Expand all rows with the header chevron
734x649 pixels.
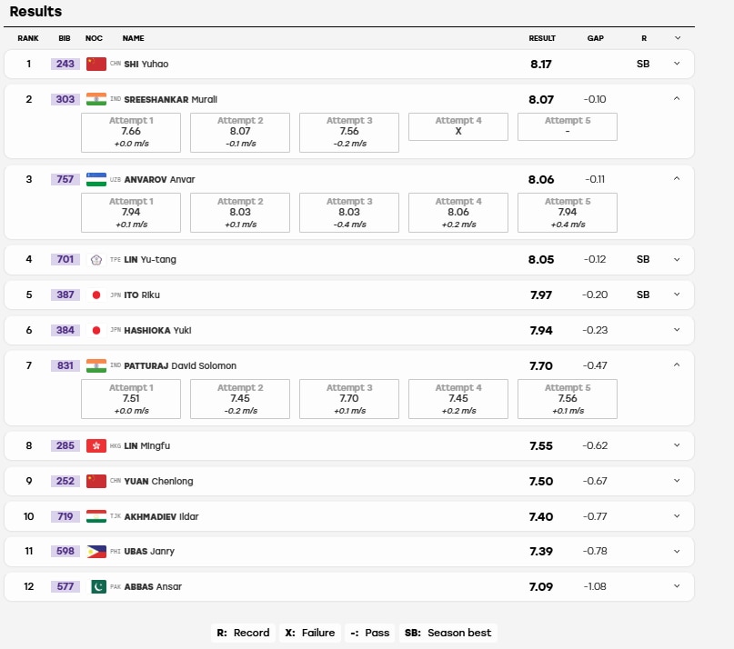[678, 38]
